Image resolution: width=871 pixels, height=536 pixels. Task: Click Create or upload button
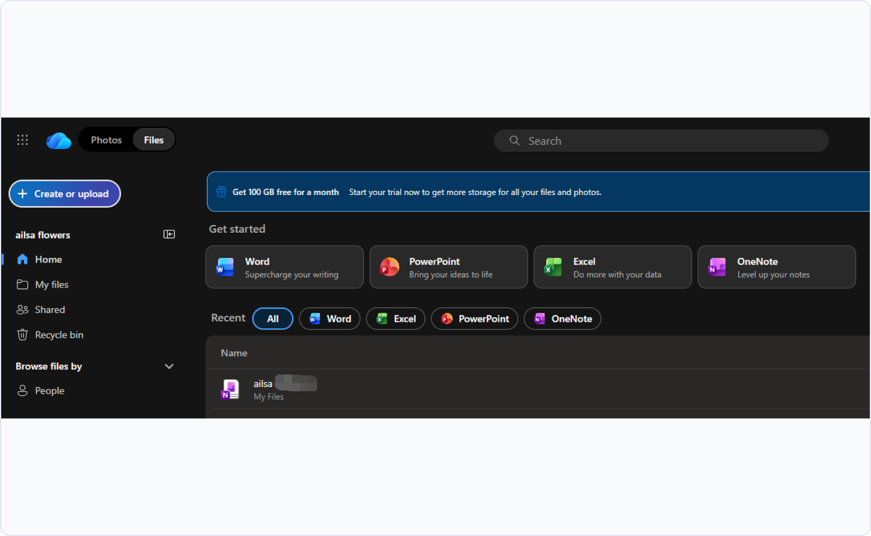coord(65,194)
